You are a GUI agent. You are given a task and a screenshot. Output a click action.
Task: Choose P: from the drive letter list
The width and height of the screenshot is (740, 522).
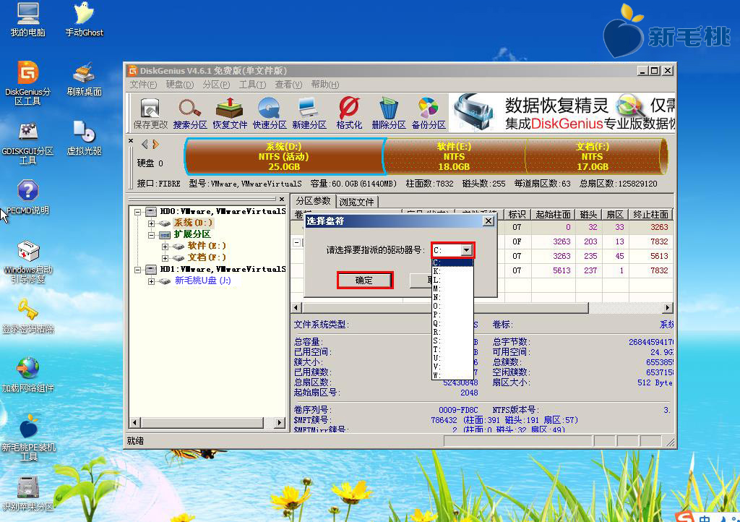[x=452, y=315]
